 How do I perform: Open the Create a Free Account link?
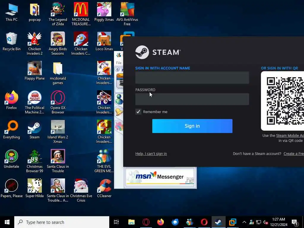pyautogui.click(x=294, y=154)
